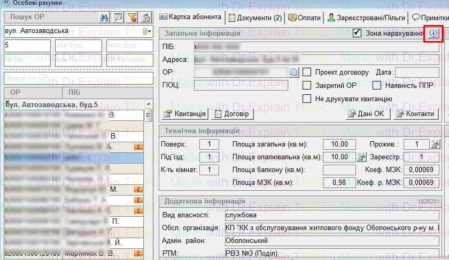The image size is (449, 260).
Task: Click the binoculars search icon
Action: click(x=105, y=18)
